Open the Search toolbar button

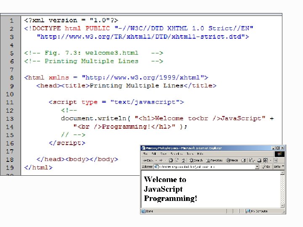coord(196,161)
